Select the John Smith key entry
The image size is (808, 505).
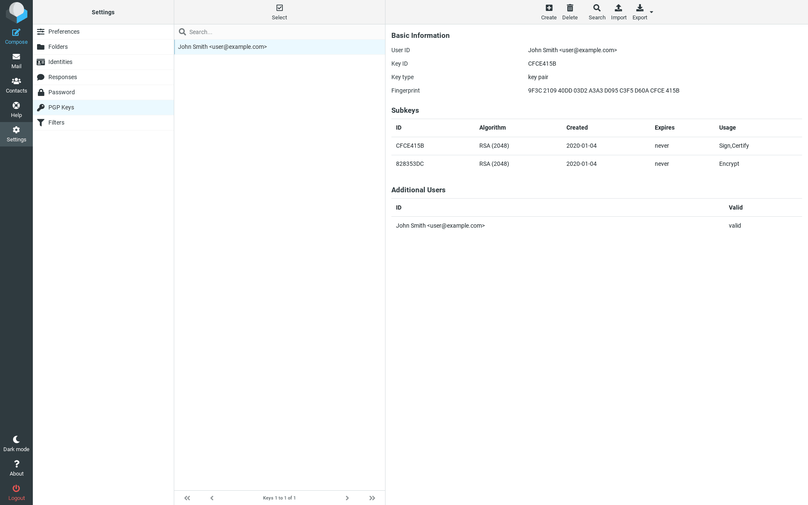coord(222,47)
